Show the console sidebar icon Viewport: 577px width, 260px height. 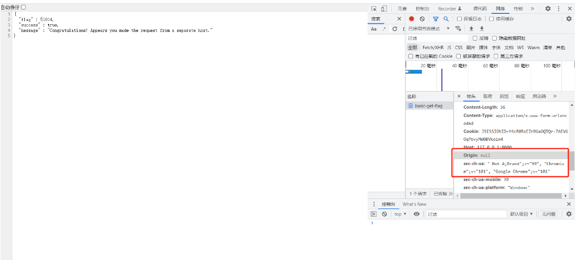tap(374, 214)
